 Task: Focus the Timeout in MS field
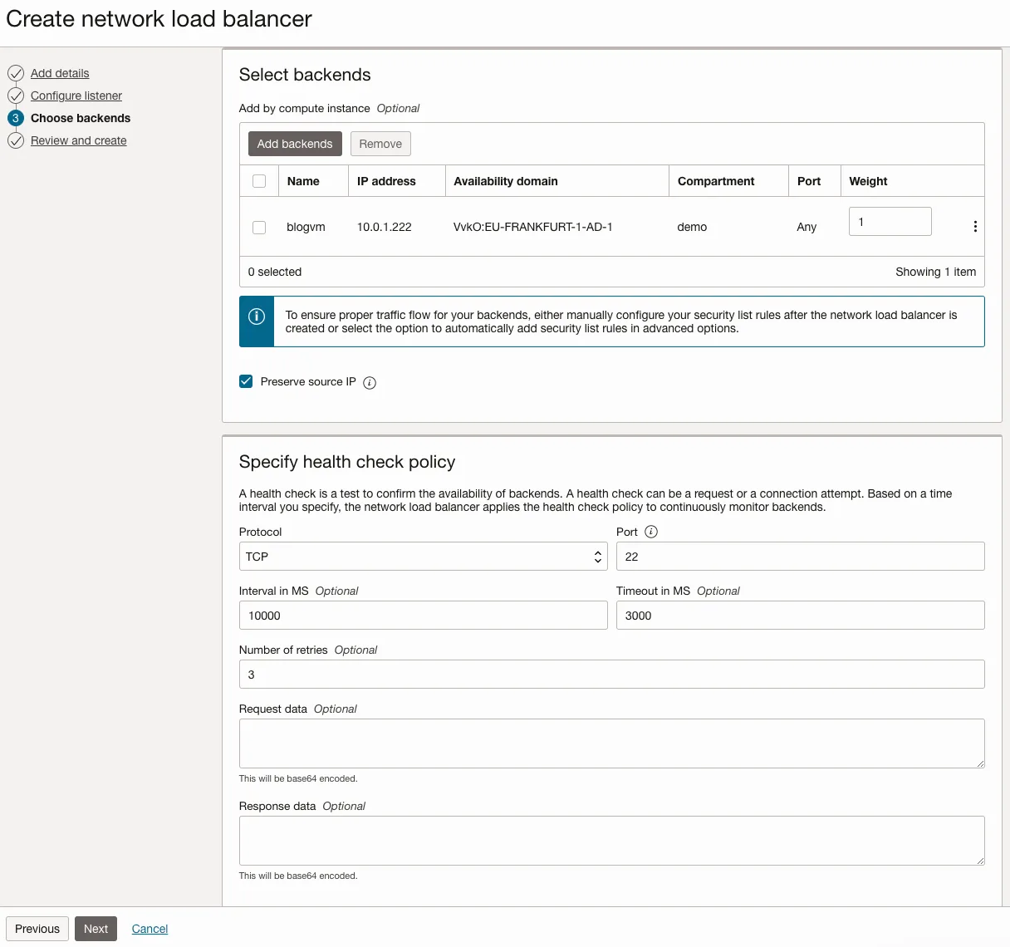(801, 616)
